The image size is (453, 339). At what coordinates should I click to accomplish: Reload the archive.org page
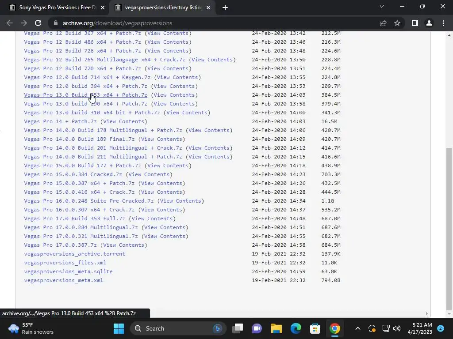pos(38,23)
